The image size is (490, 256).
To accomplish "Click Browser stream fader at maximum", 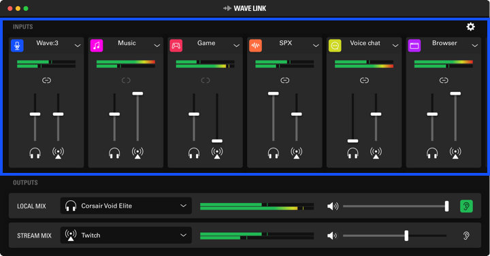I will point(455,93).
